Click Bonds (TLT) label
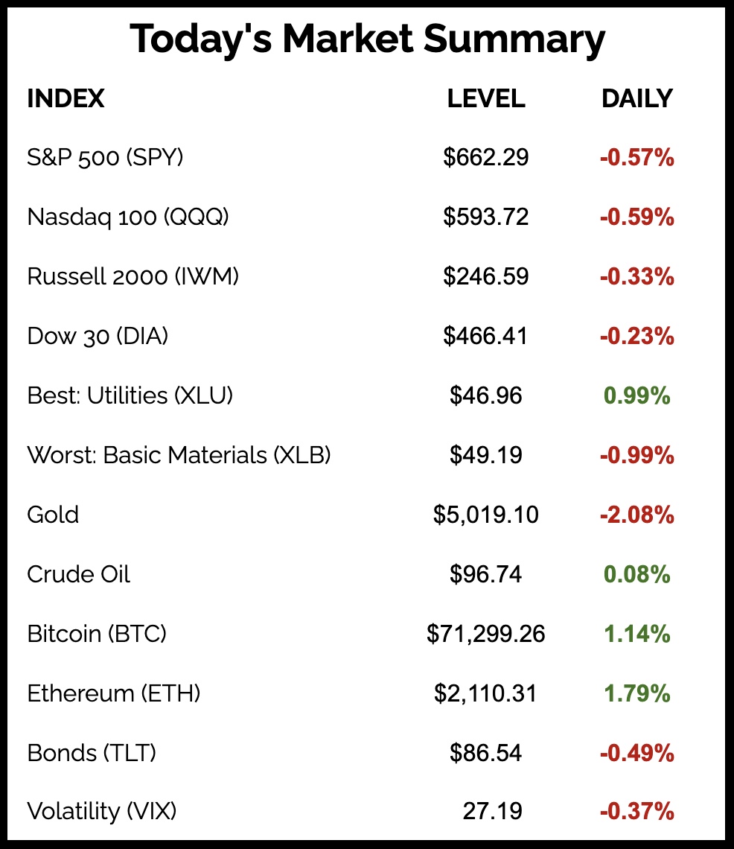Viewport: 734px width, 849px height. (92, 753)
